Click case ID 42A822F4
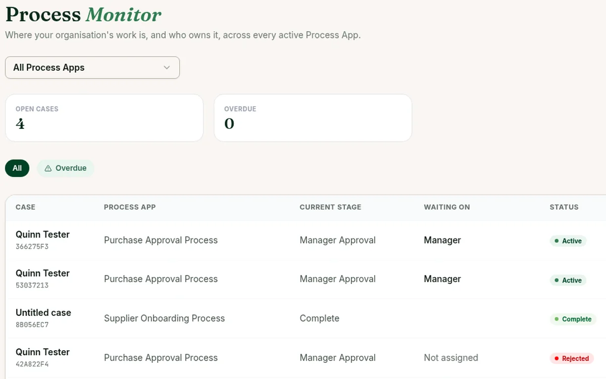The width and height of the screenshot is (606, 379). pos(32,364)
